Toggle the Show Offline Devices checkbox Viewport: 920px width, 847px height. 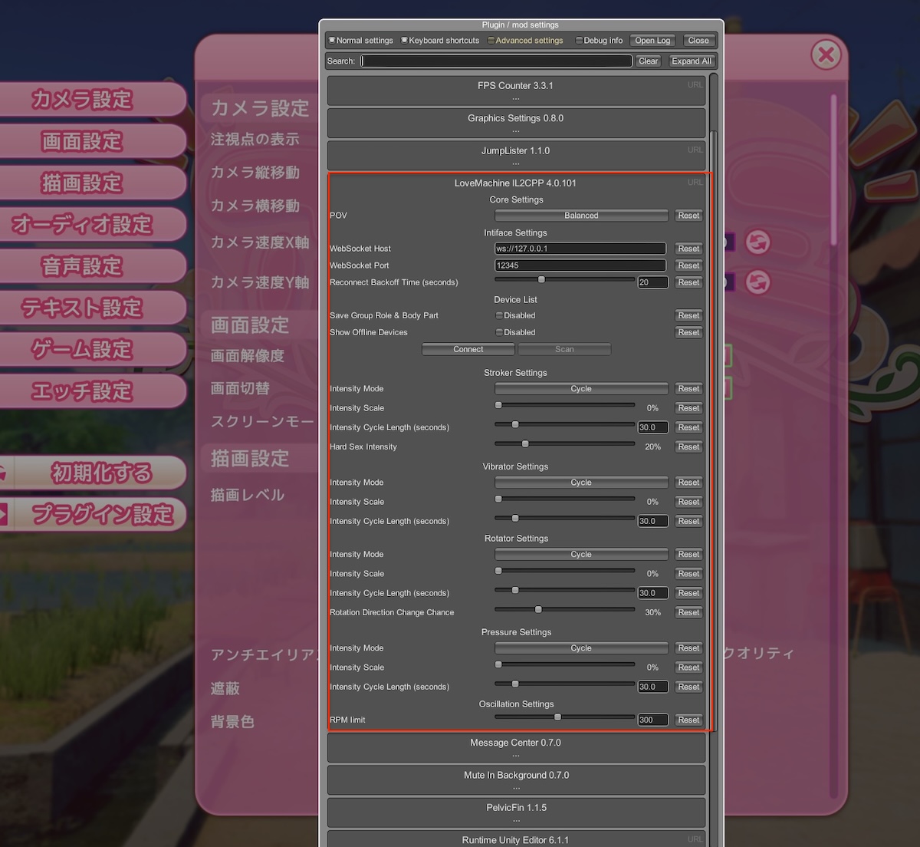pos(499,332)
